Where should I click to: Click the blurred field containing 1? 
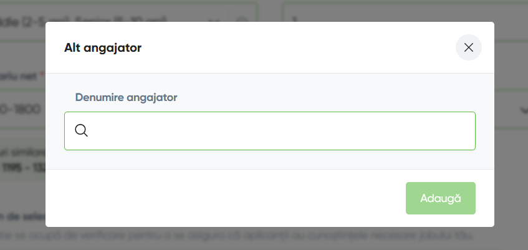(405, 12)
